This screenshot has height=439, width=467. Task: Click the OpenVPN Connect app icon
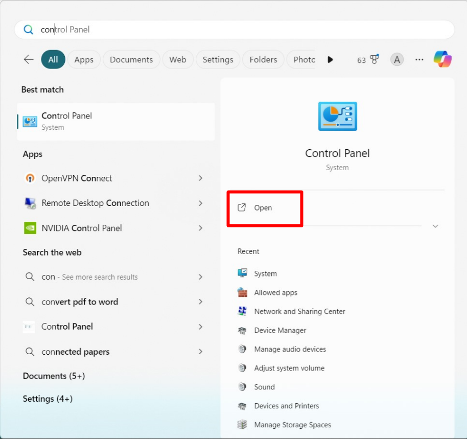click(x=30, y=178)
